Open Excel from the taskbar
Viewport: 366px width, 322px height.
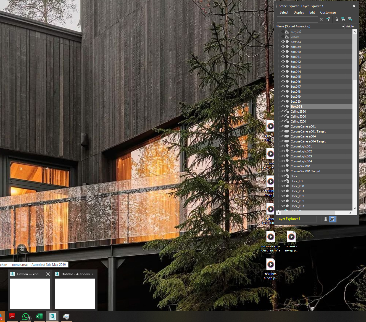click(39, 316)
